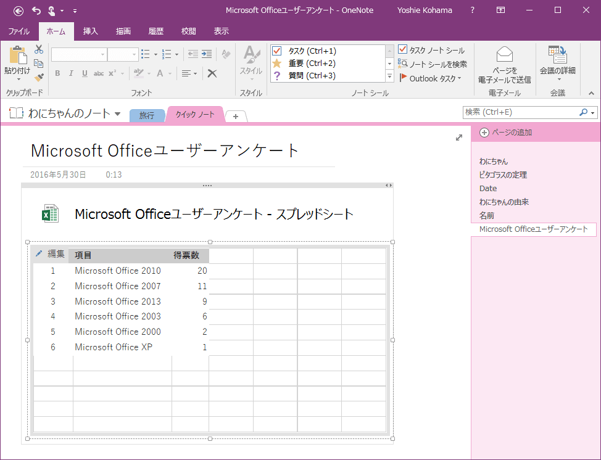Click the page title Microsoft Officeユーザーアンケート
The width and height of the screenshot is (601, 460).
pos(164,150)
